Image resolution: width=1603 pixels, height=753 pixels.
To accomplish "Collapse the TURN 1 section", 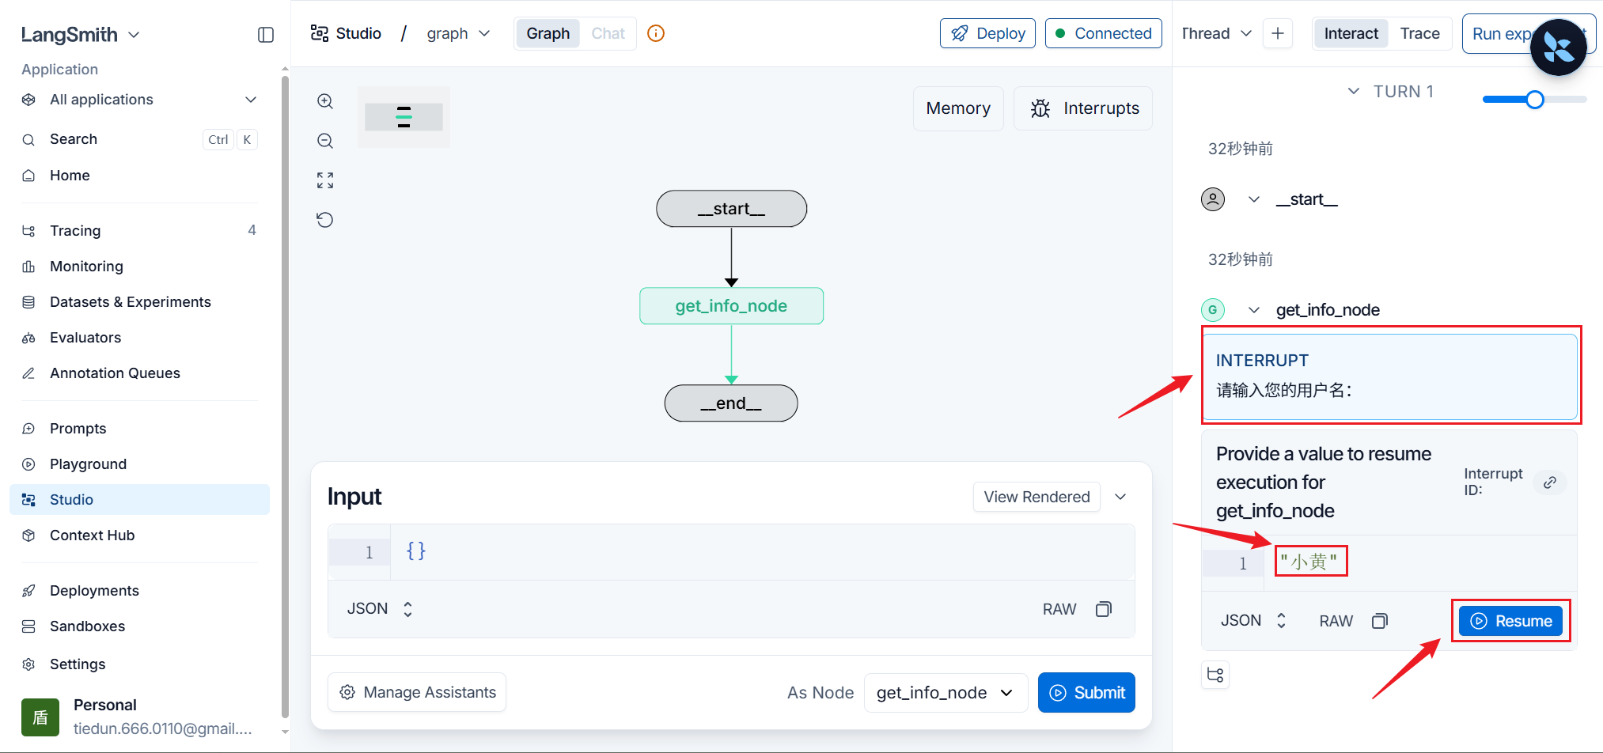I will [x=1354, y=91].
